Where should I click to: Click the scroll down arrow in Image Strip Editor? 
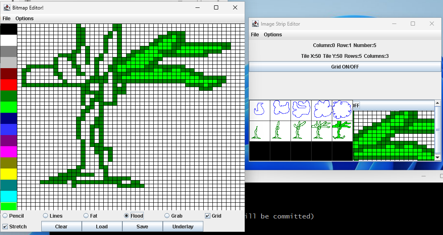(438, 157)
